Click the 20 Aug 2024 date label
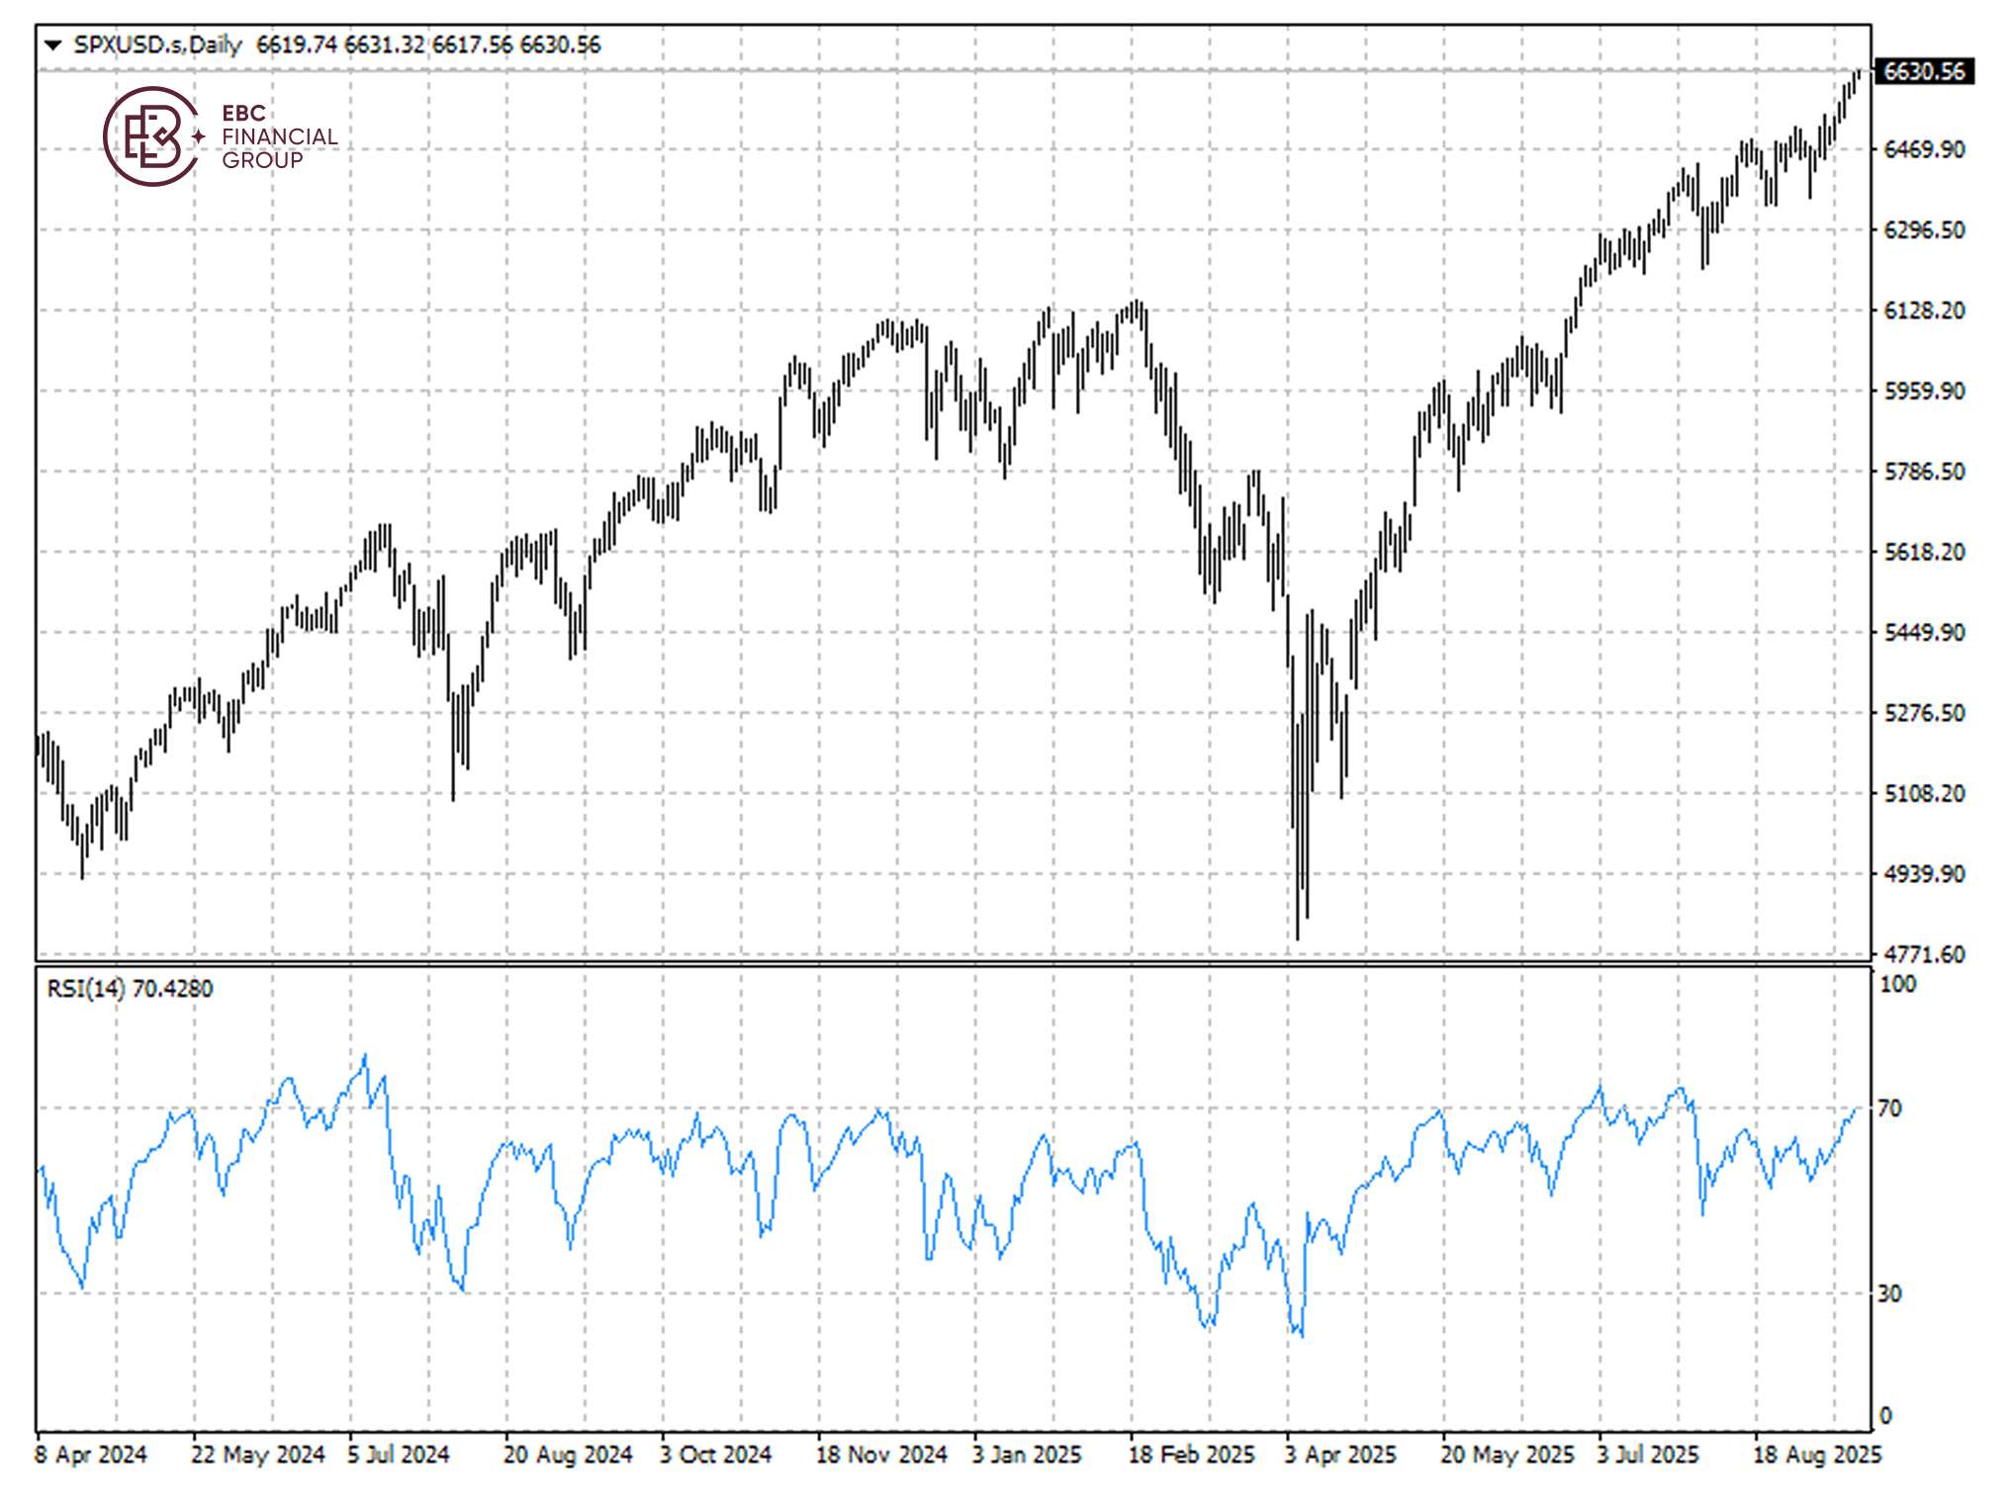 pyautogui.click(x=568, y=1455)
